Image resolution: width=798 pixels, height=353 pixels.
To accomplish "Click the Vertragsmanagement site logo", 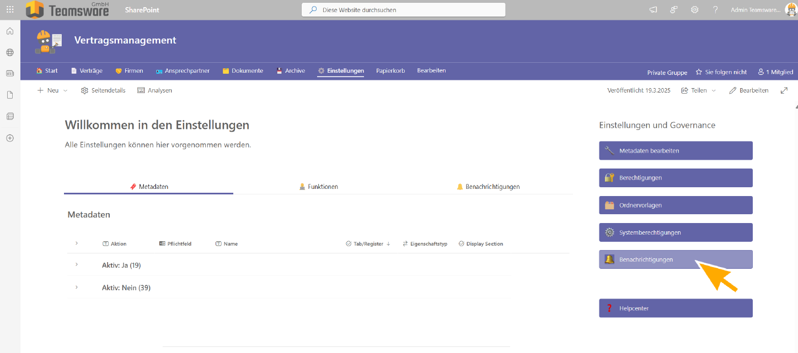I will (49, 42).
